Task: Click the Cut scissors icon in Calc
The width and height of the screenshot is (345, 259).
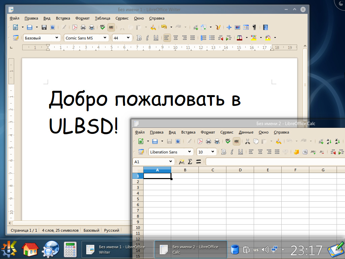Action: click(x=247, y=141)
